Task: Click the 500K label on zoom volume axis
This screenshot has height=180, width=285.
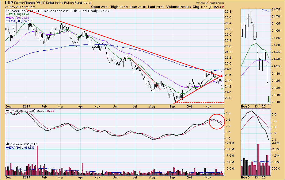Action: [x=276, y=169]
